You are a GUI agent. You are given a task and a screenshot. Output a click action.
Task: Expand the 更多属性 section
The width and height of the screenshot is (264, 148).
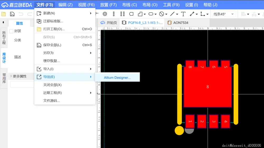pyautogui.click(x=11, y=76)
